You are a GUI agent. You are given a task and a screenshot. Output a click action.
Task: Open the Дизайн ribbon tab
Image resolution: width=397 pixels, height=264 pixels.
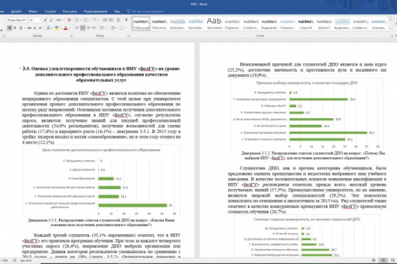click(16, 11)
